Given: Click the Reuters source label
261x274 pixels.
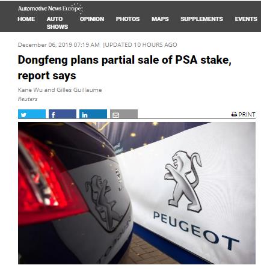Looking at the screenshot, I should pos(28,99).
